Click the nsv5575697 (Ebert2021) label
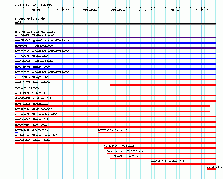The image size is (223, 179). tap(32, 125)
